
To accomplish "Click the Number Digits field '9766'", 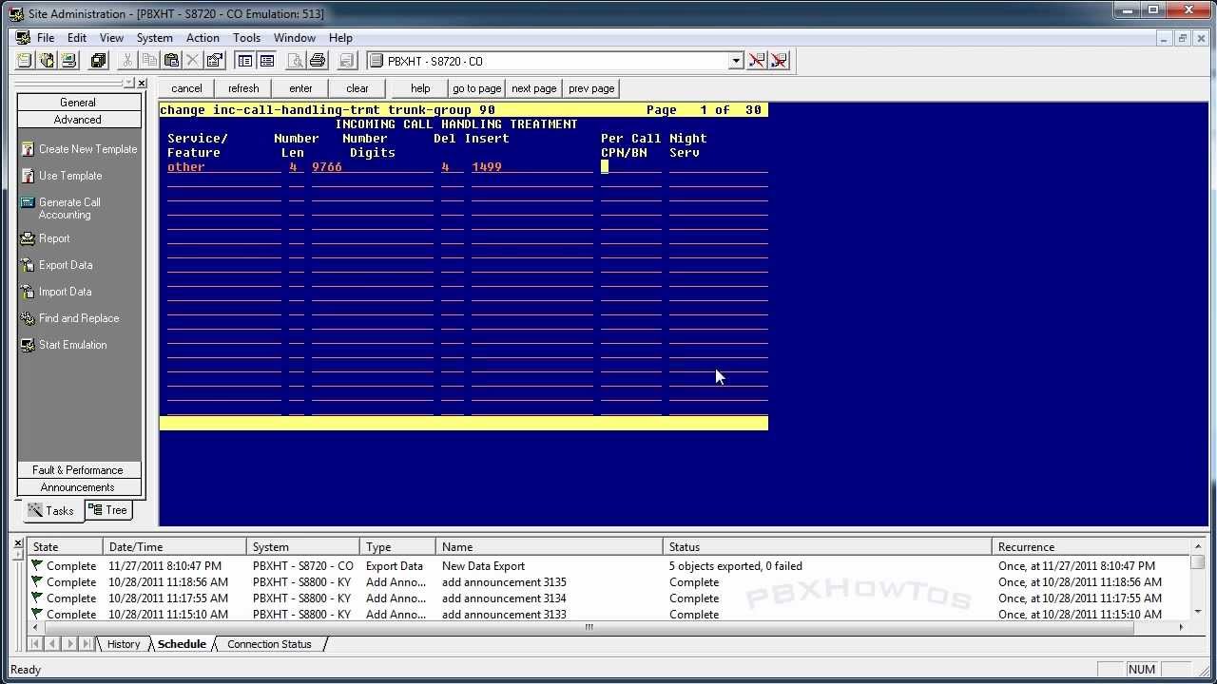I will [373, 167].
